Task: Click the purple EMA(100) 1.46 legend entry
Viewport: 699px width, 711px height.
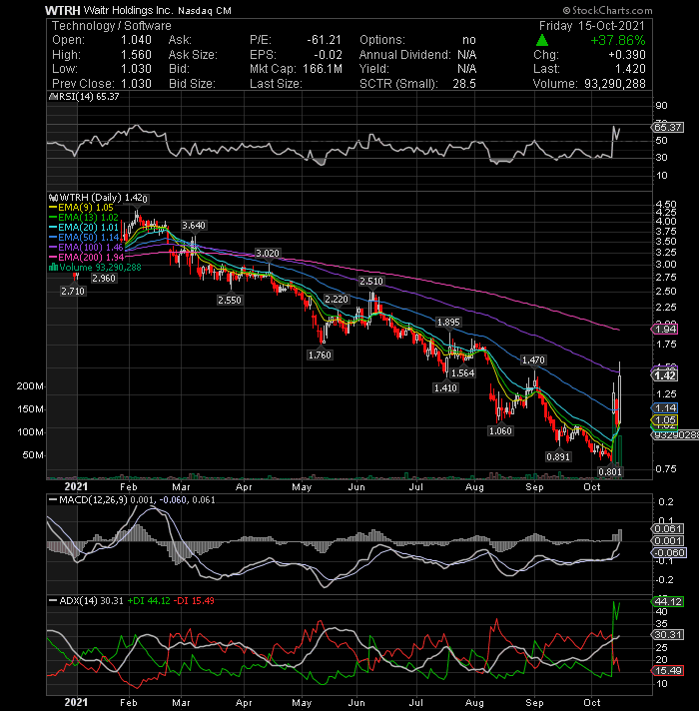Action: pyautogui.click(x=86, y=247)
